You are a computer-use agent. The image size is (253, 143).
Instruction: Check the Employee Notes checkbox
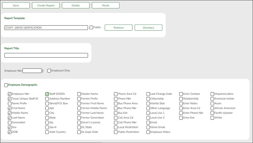pos(148,132)
